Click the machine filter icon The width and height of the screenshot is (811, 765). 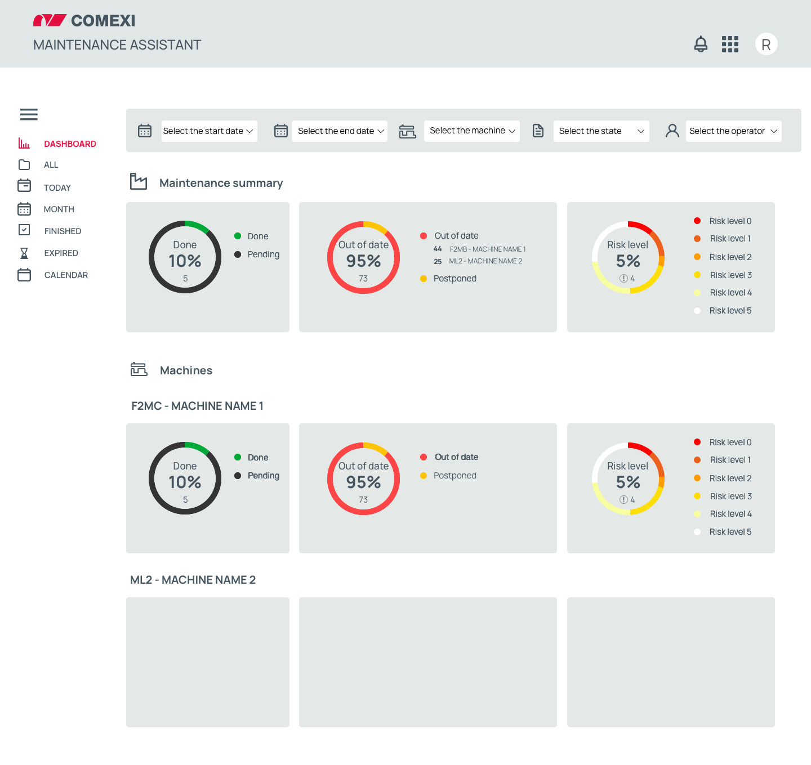pos(407,131)
